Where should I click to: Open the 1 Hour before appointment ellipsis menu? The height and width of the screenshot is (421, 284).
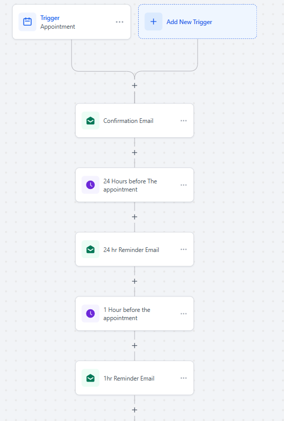coord(184,313)
